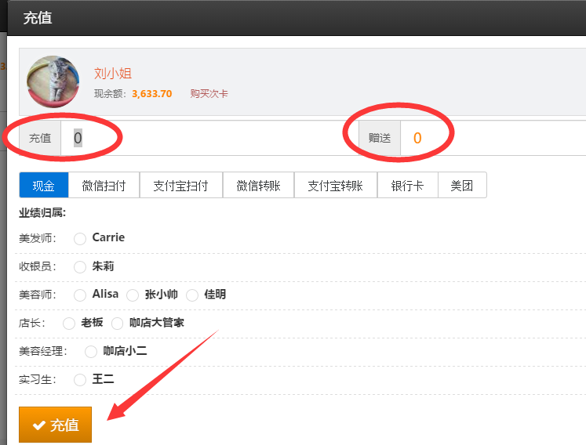Select Alisa radio button under 美容师
The image size is (586, 445).
[80, 295]
